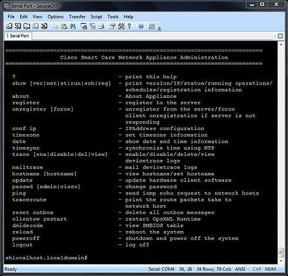Screen dimensions: 288x276
Task: Click the Print Selection toolbar icon
Action: coord(93,26)
